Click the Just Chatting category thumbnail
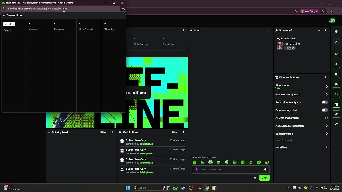The image size is (342, 192). tap(279, 46)
